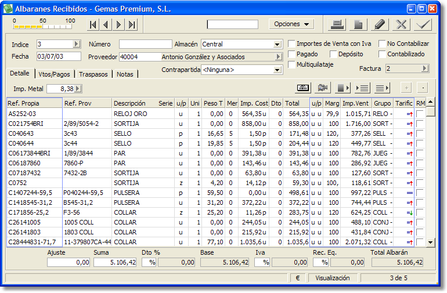This screenshot has width=447, height=293.
Task: Click the minus button to remove line
Action: click(423, 88)
